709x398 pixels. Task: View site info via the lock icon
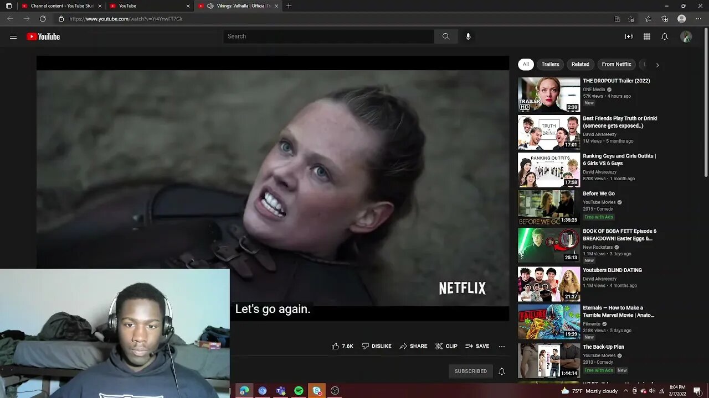point(61,19)
